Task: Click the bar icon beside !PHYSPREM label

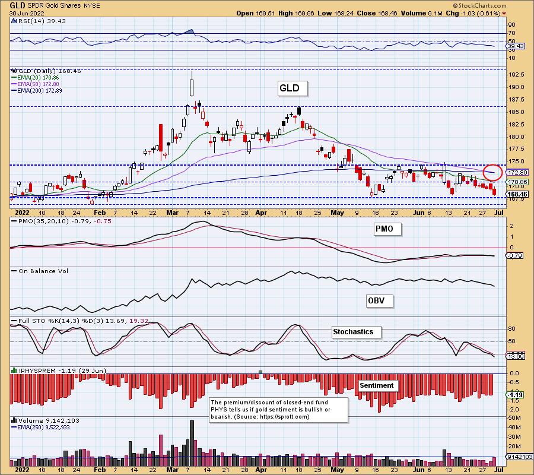Action: point(14,370)
